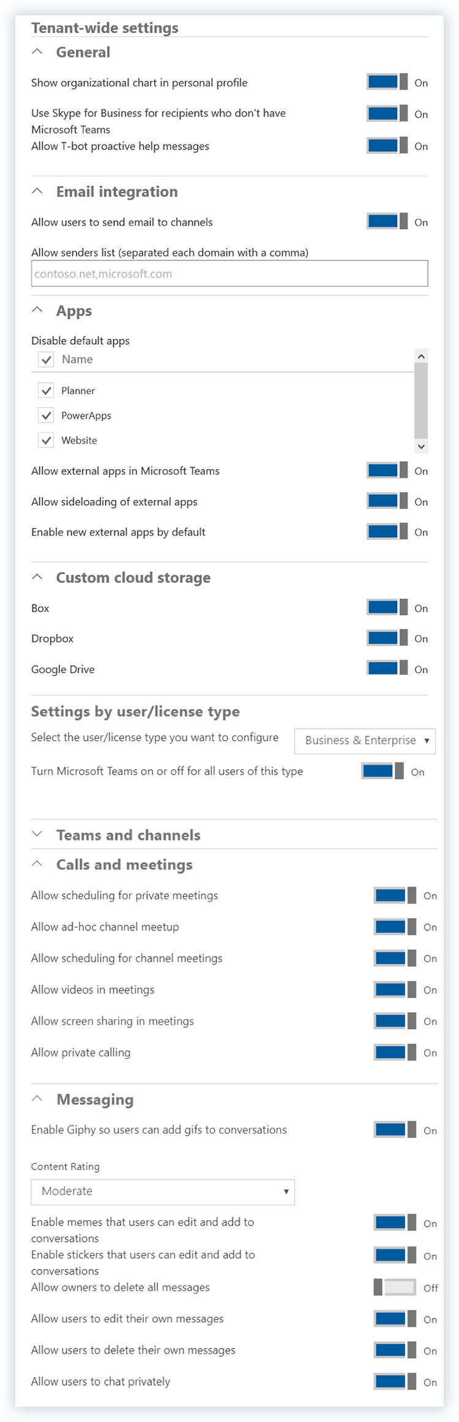The width and height of the screenshot is (459, 1422).
Task: Collapse the Apps section chevron
Action: point(37,310)
